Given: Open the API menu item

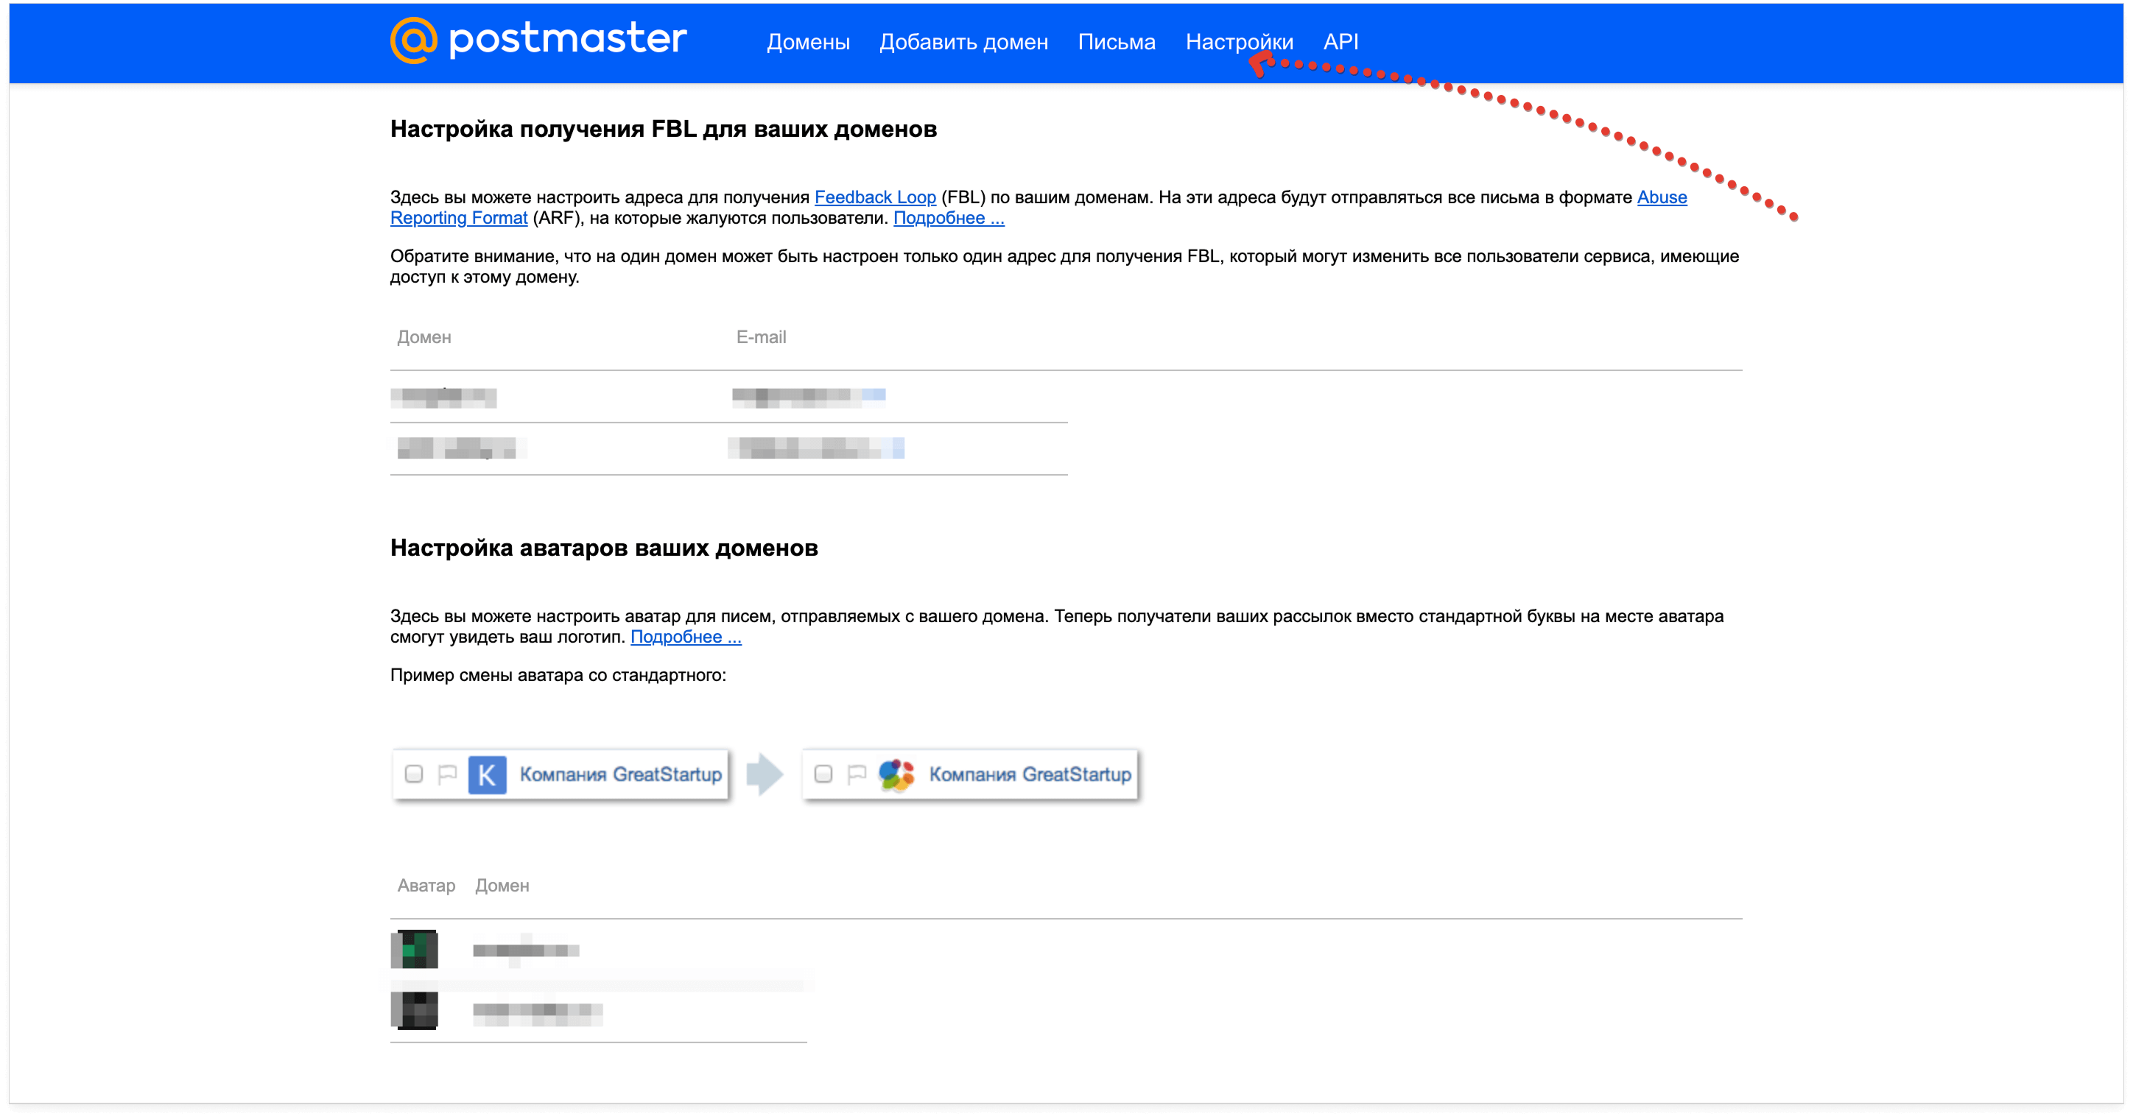Looking at the screenshot, I should (1340, 42).
